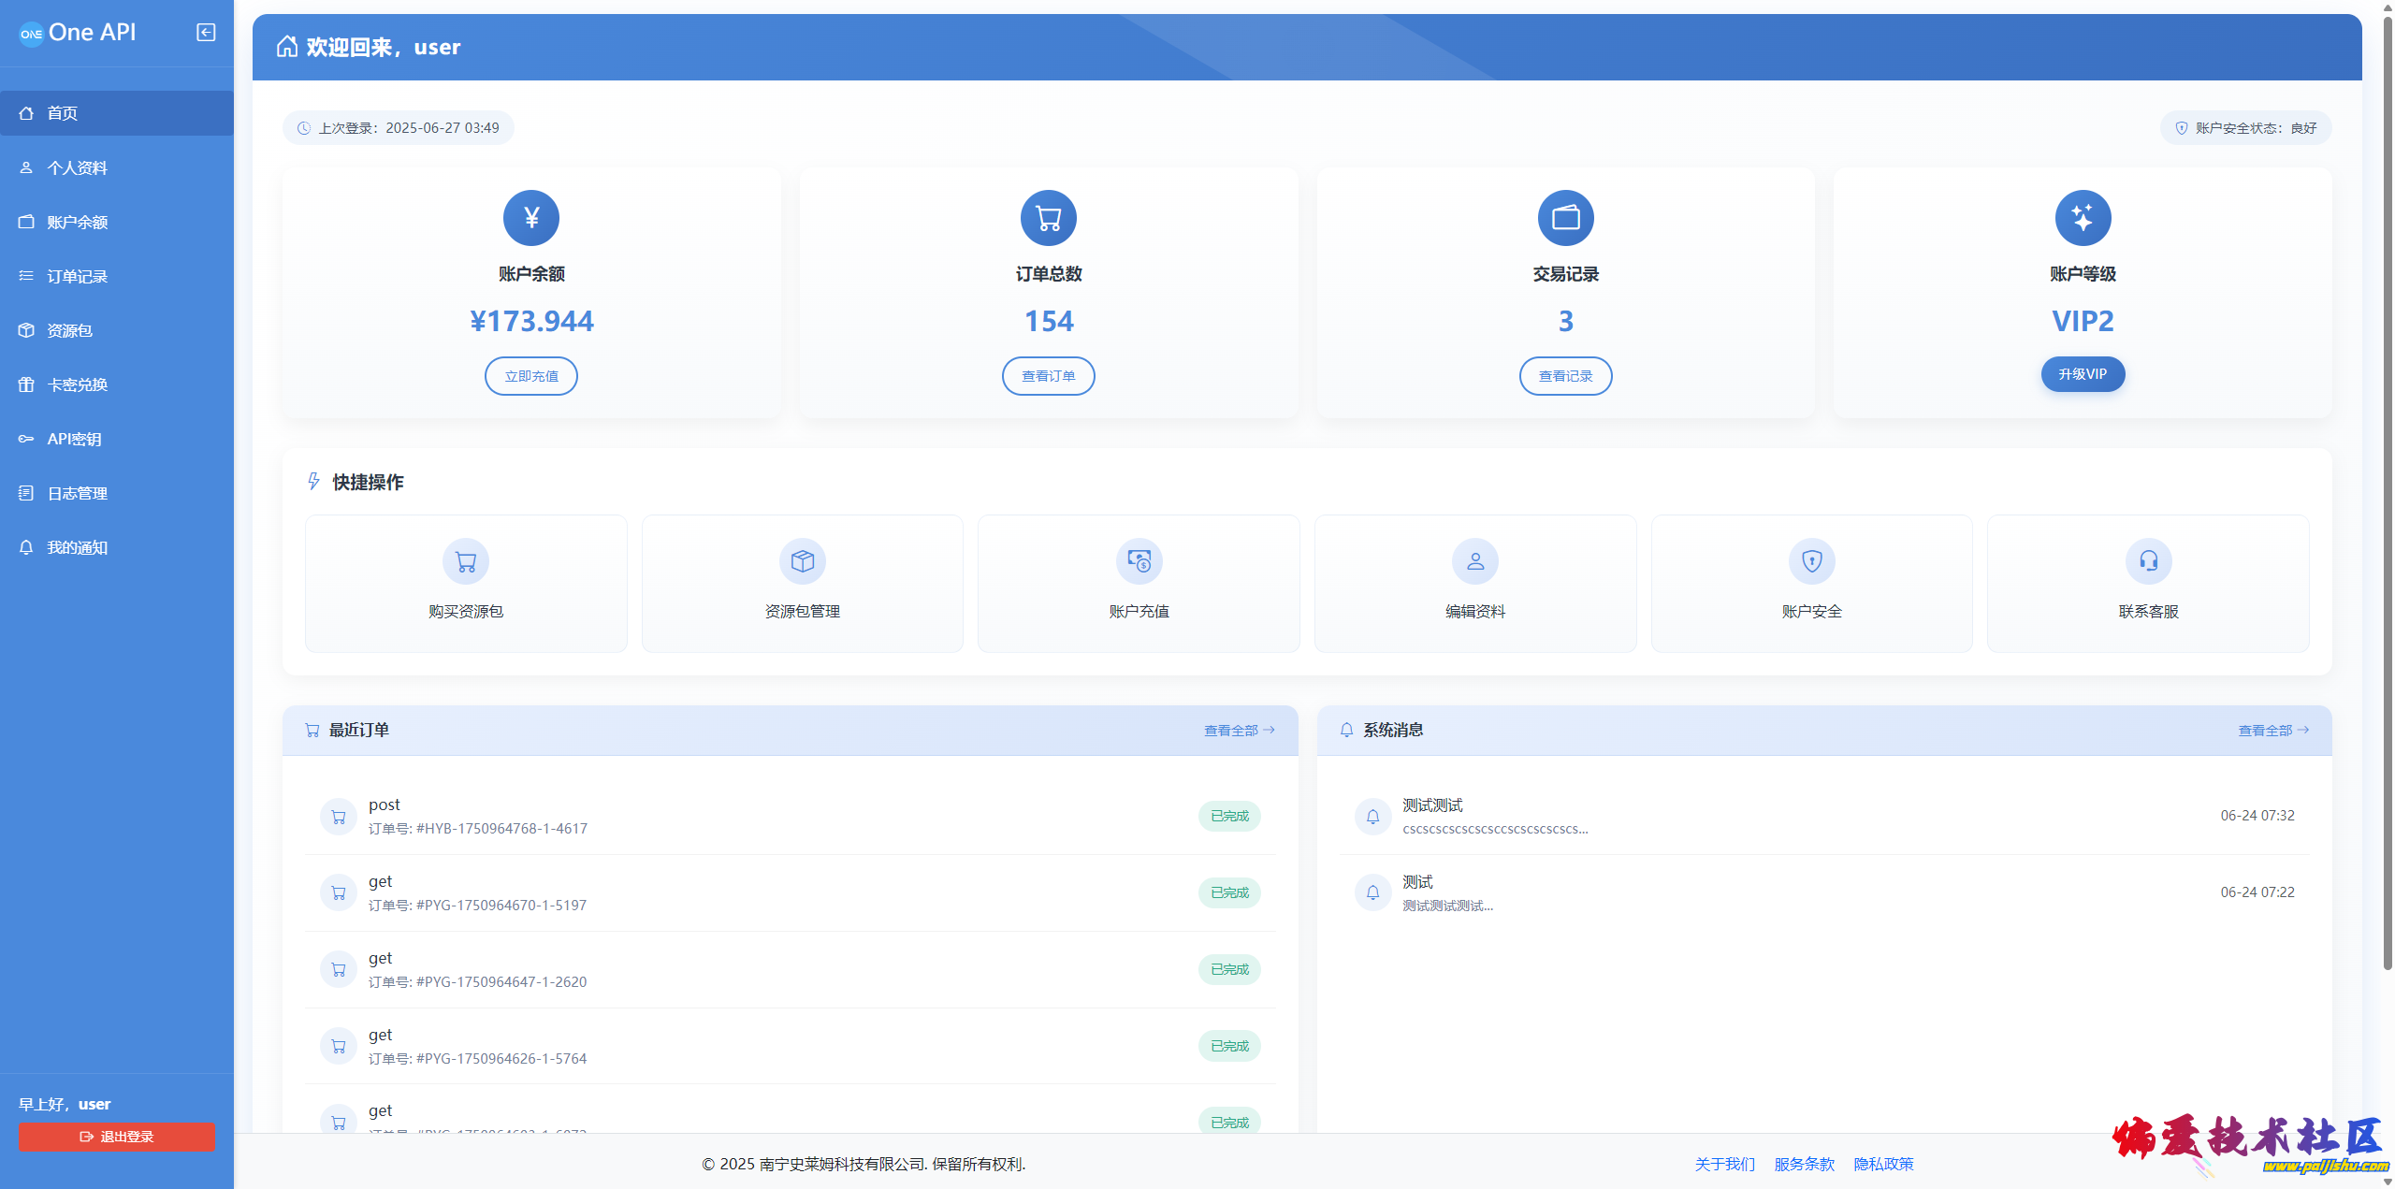2395x1189 pixels.
Task: Click the shopping cart icon for 购买资源包
Action: (x=466, y=561)
